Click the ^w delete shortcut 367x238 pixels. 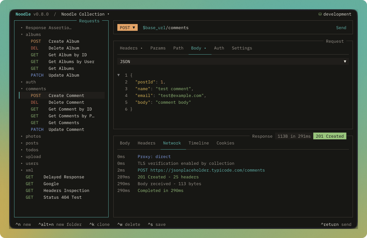point(129,224)
